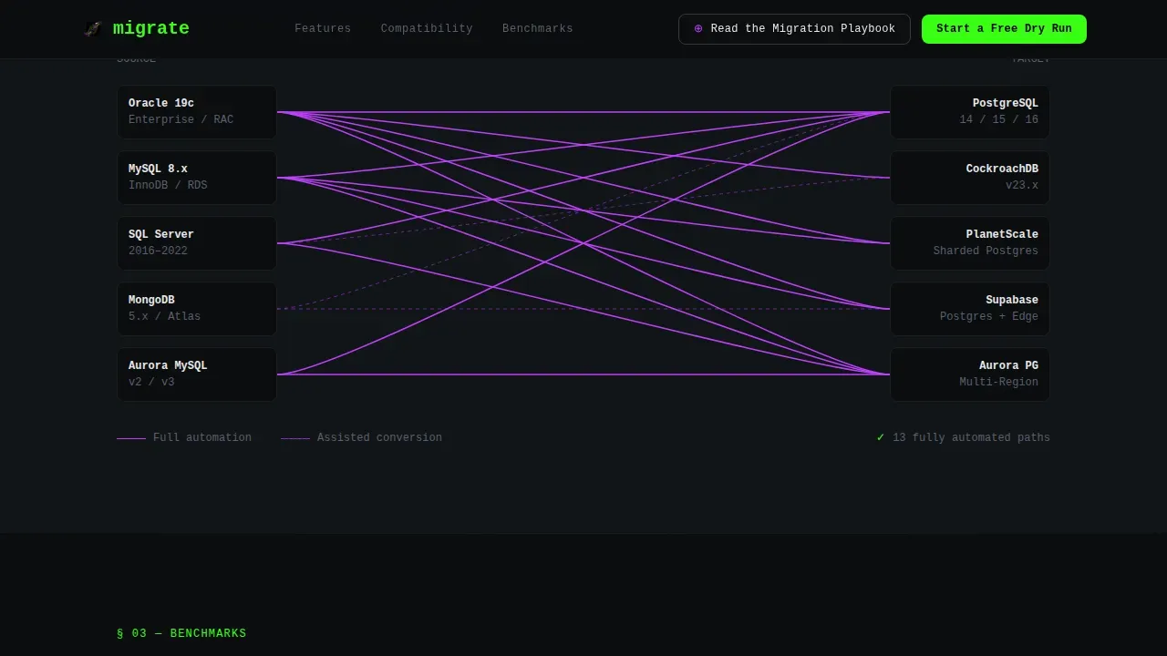The width and height of the screenshot is (1167, 656).
Task: Open the Benchmarks nav link
Action: pyautogui.click(x=538, y=29)
